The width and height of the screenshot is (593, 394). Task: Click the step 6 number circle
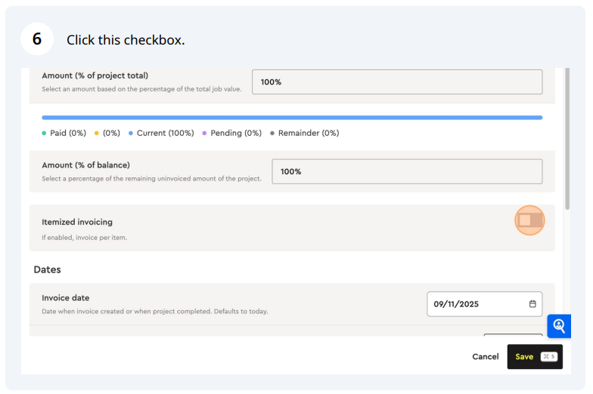pyautogui.click(x=37, y=39)
